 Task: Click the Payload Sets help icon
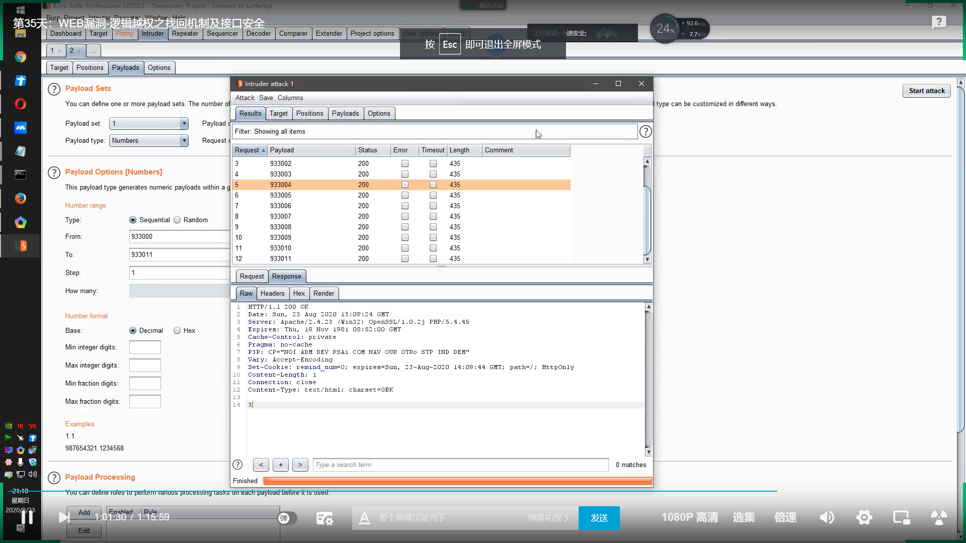(x=54, y=89)
